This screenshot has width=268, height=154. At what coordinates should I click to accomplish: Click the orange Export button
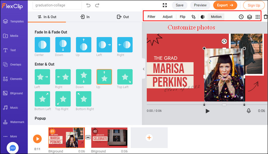click(225, 5)
